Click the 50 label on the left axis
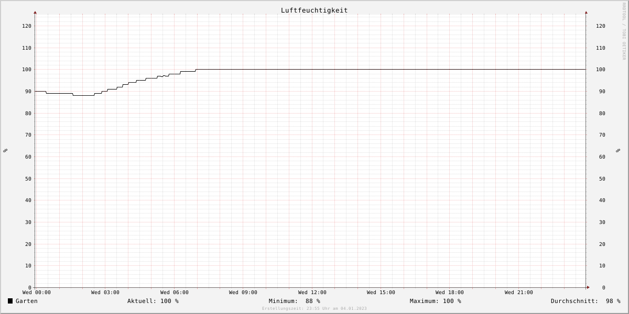 28,179
